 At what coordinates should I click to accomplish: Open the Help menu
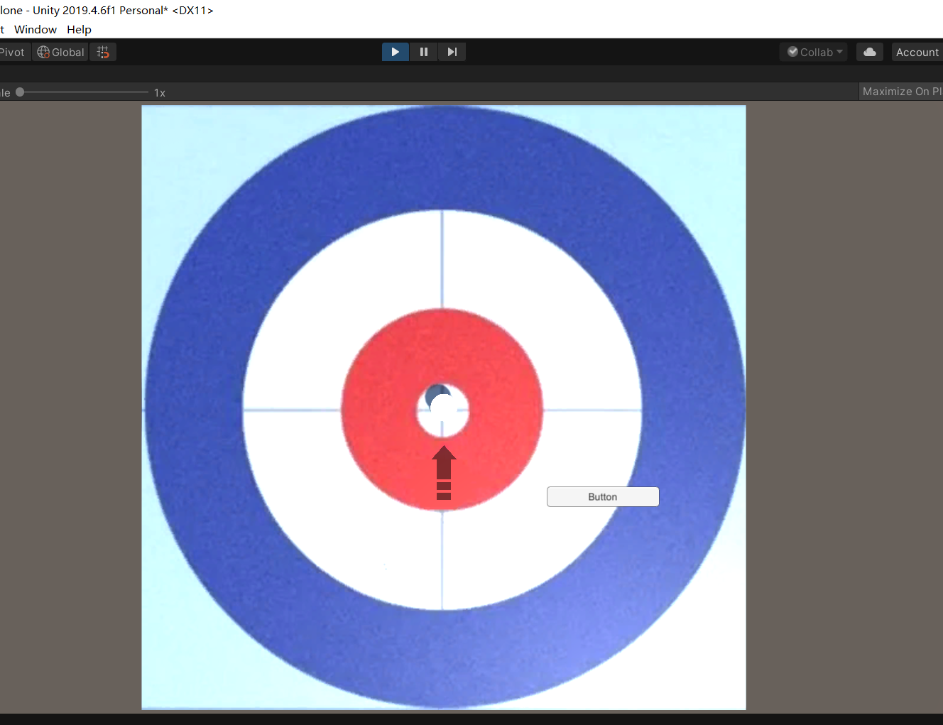[80, 29]
